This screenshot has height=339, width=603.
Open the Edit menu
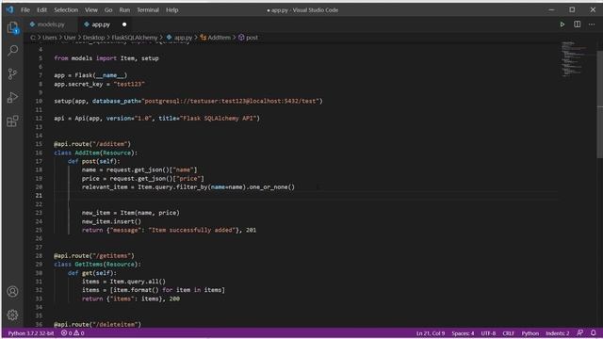pos(41,10)
